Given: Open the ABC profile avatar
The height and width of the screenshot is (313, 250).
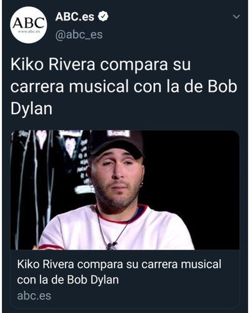Looking at the screenshot, I should pyautogui.click(x=29, y=25).
